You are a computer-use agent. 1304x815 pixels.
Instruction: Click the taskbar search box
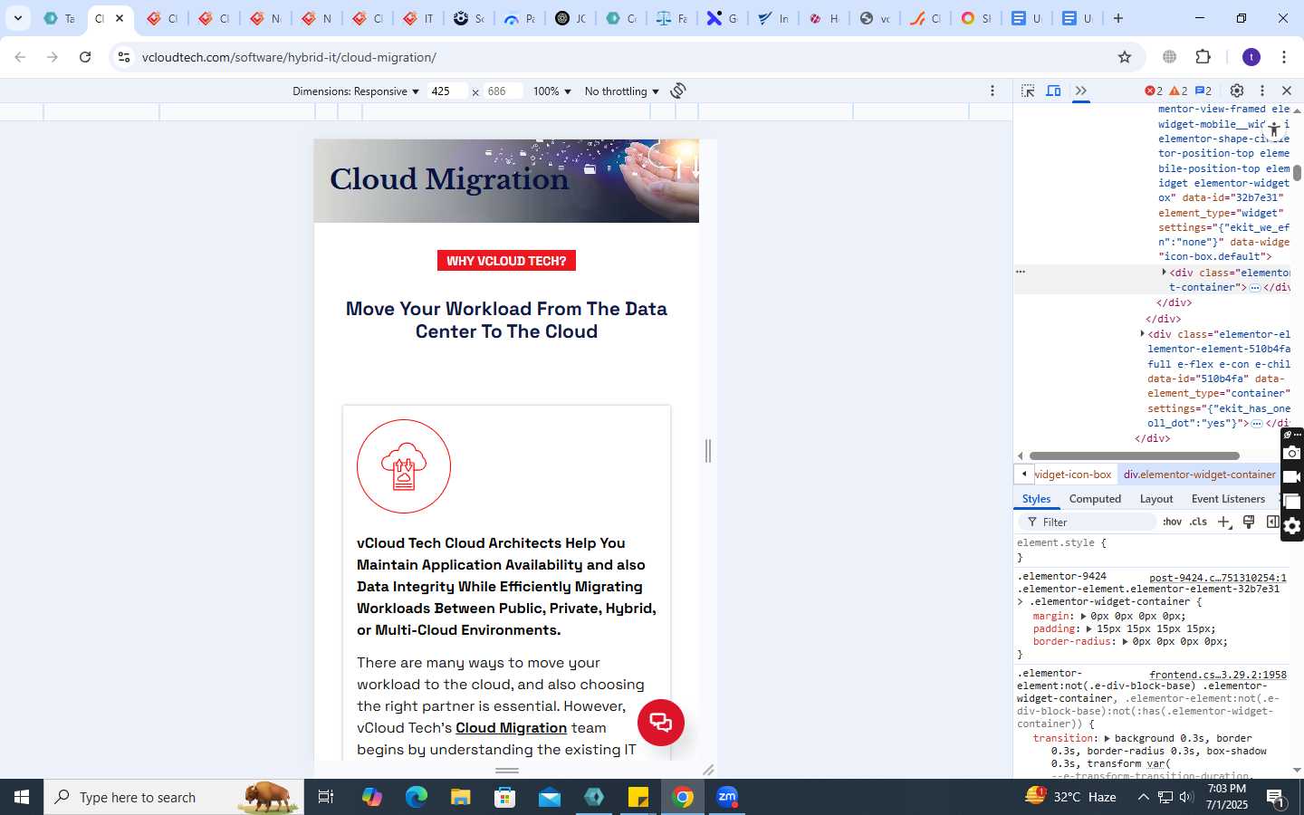(174, 797)
